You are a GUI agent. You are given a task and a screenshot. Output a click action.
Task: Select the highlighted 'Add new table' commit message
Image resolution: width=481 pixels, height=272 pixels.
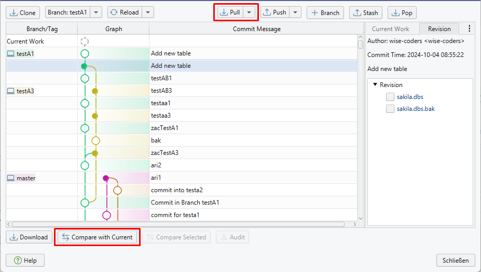click(x=171, y=66)
